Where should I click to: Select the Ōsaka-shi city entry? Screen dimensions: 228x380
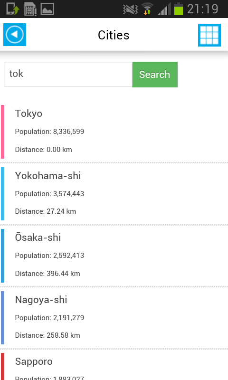(x=114, y=256)
